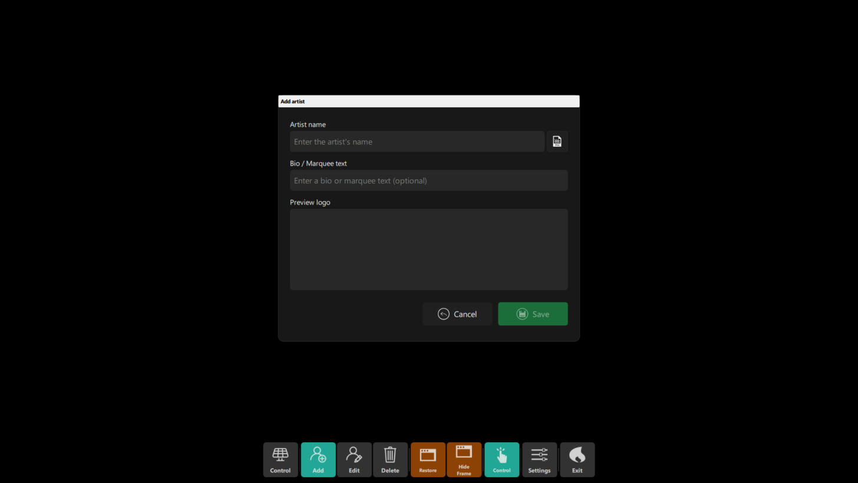
Task: Click the "Artist name" label
Action: coord(308,124)
